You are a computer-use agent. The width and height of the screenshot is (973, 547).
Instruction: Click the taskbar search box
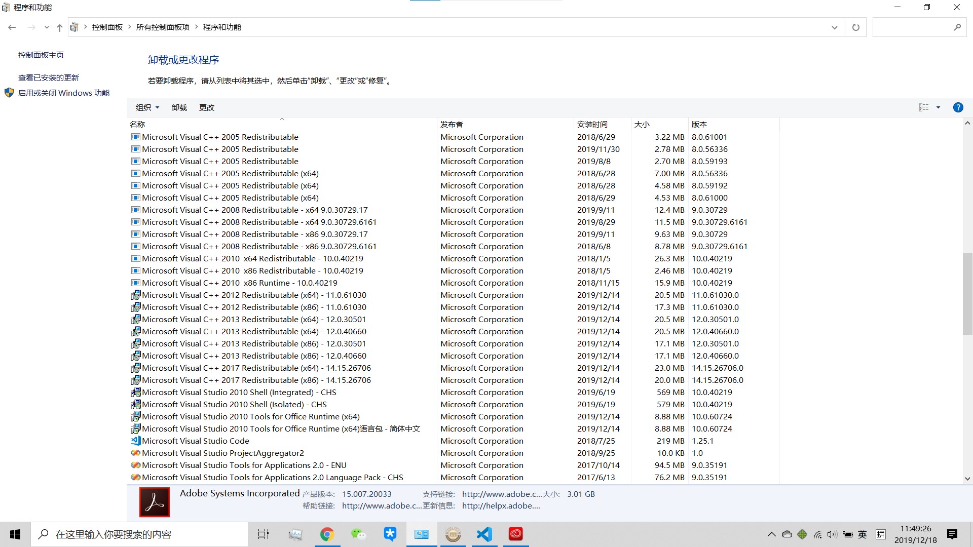tap(139, 534)
